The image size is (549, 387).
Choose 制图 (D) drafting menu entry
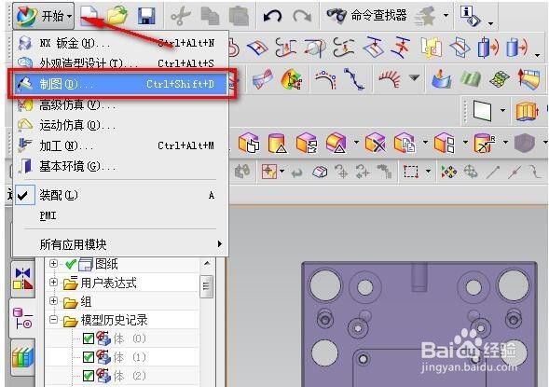coord(121,84)
